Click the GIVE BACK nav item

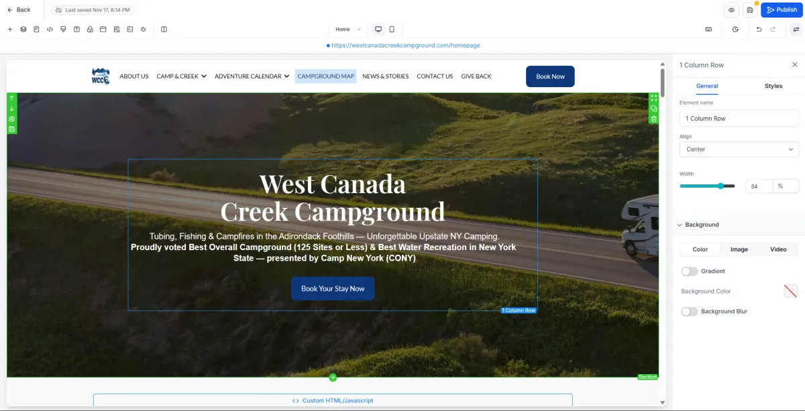tap(476, 76)
